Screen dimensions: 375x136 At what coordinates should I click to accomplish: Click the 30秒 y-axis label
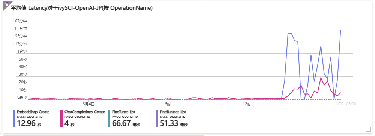23,75
